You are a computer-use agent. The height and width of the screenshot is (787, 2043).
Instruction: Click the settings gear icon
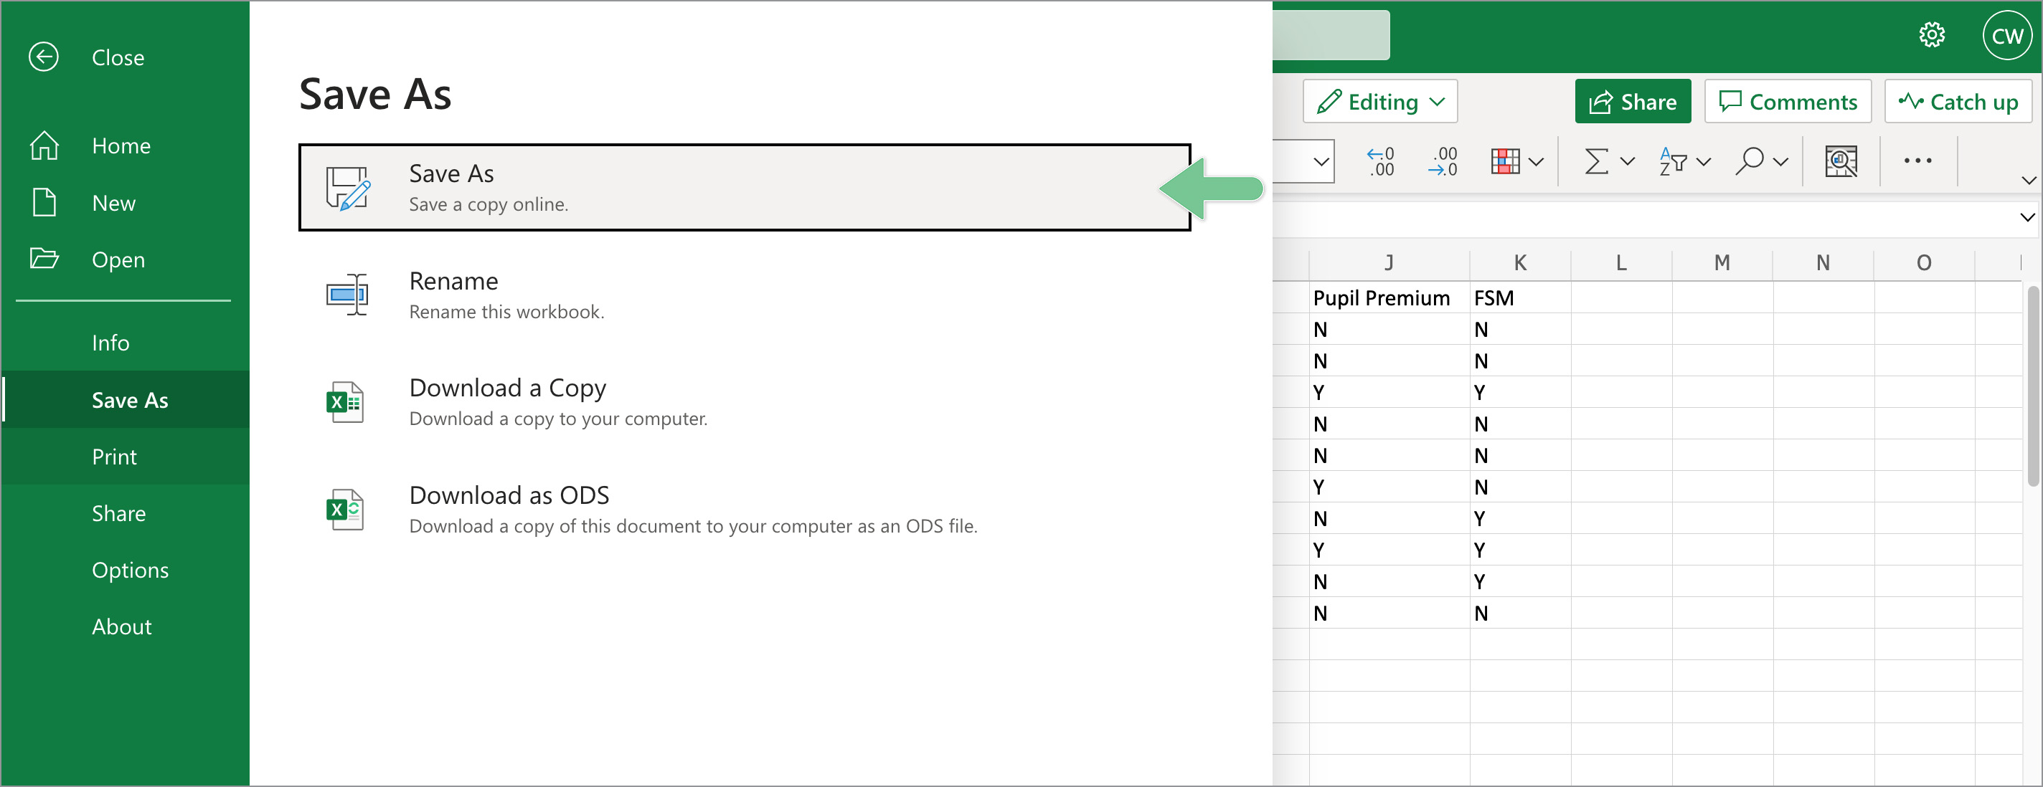tap(1931, 35)
